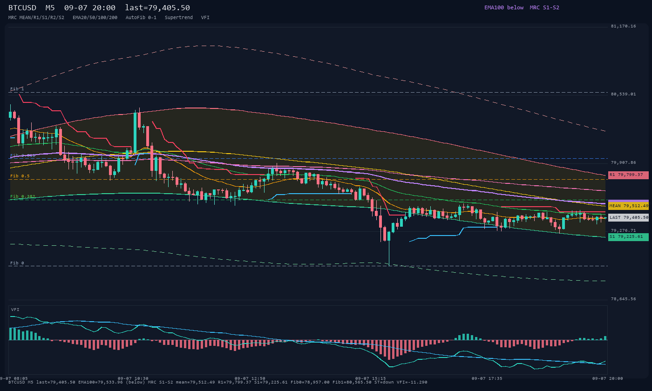Image resolution: width=652 pixels, height=391 pixels.
Task: Click the '78,645.56' price axis label
Action: 623,299
